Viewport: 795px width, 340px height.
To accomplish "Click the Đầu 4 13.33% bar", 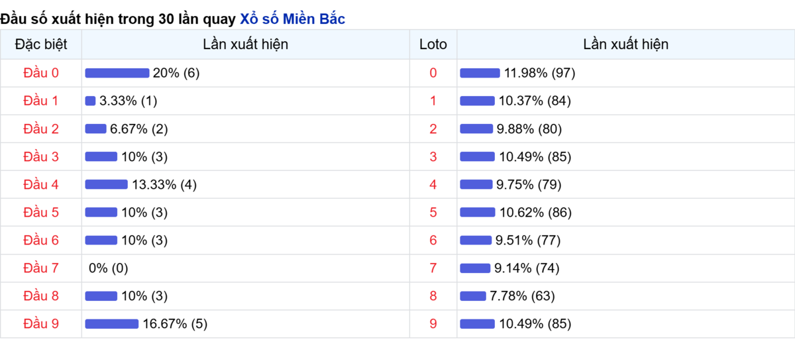I will 106,185.
